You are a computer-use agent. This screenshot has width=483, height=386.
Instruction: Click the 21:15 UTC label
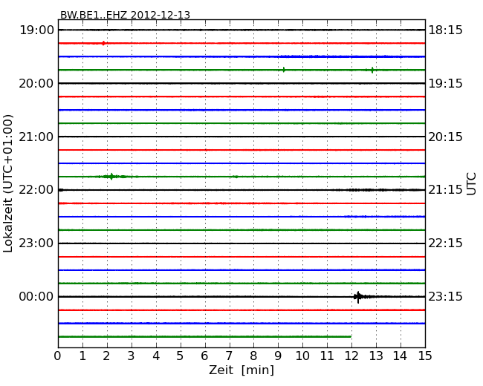pos(446,190)
